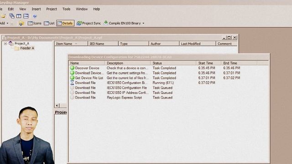This screenshot has width=292, height=164.
Task: Collapse the Project_A tree node
Action: tap(5, 44)
